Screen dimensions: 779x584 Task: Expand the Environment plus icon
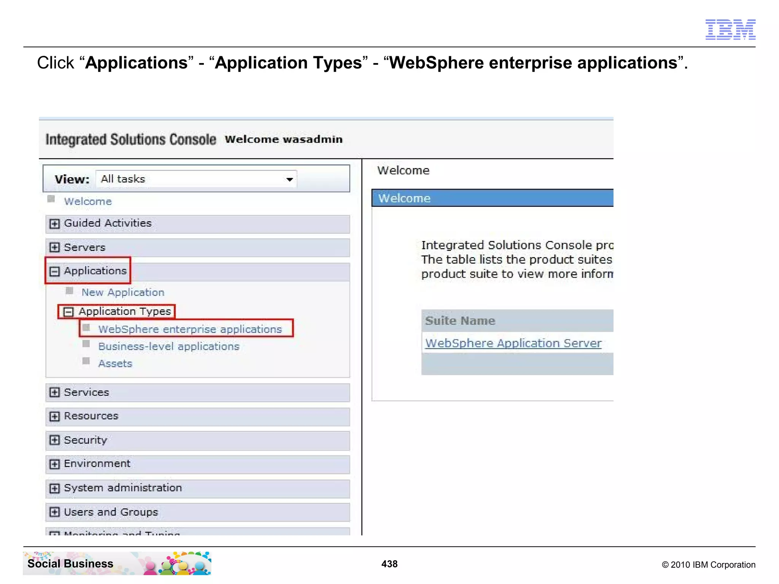54,464
